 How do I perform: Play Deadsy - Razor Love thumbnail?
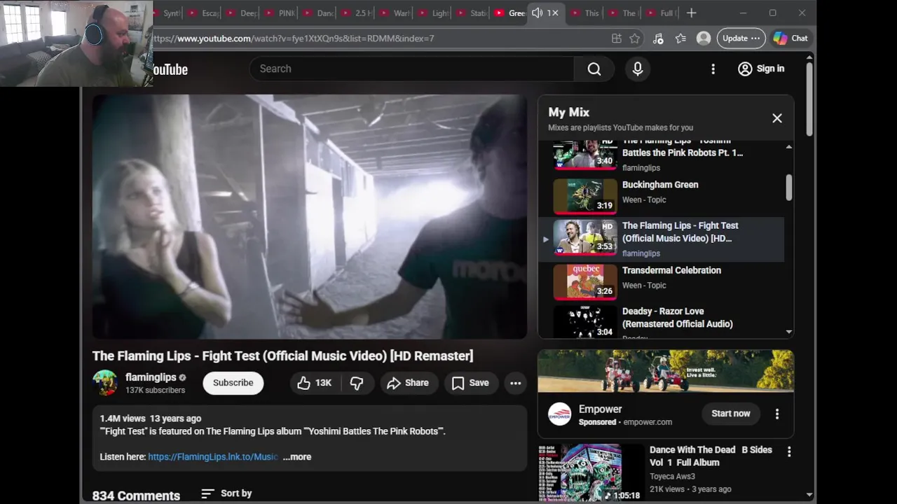coord(585,323)
